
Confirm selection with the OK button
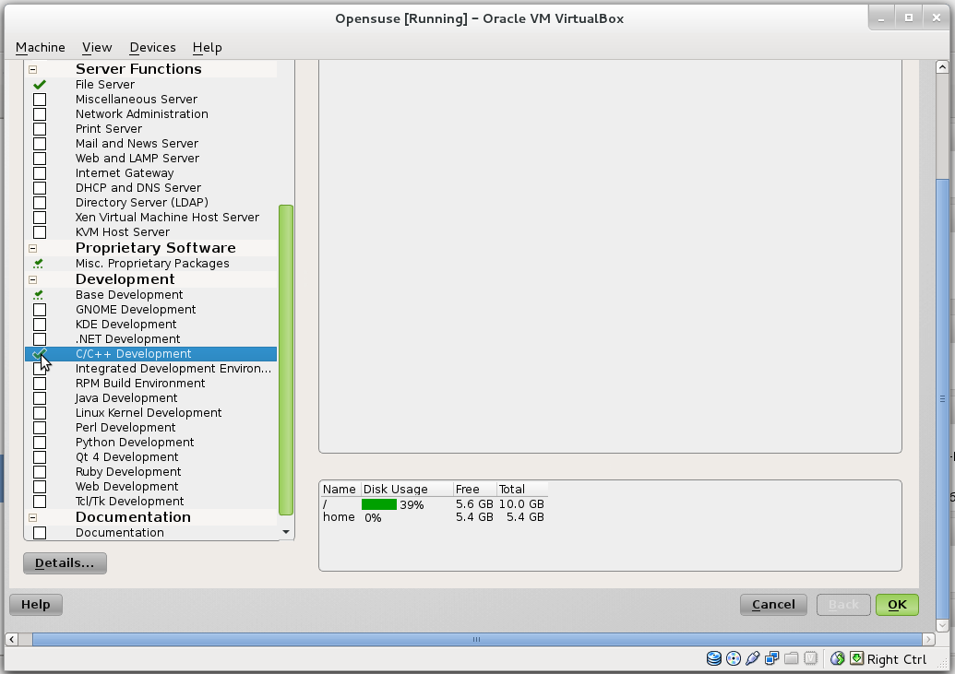[896, 604]
